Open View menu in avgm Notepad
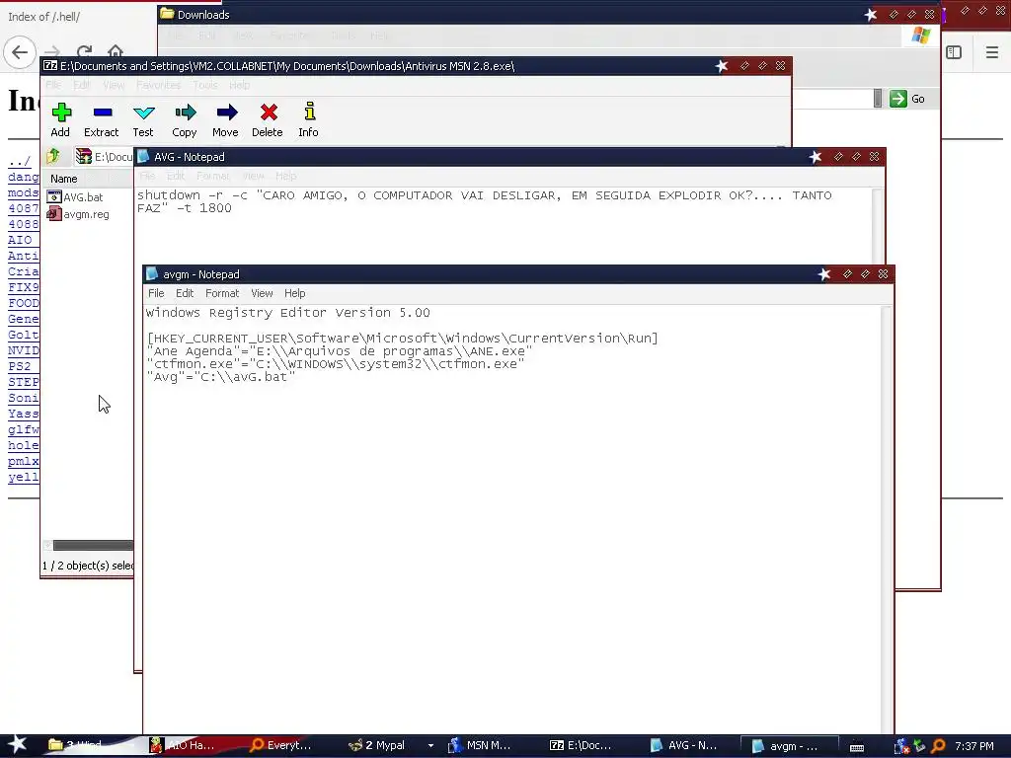The width and height of the screenshot is (1011, 758). pyautogui.click(x=262, y=293)
